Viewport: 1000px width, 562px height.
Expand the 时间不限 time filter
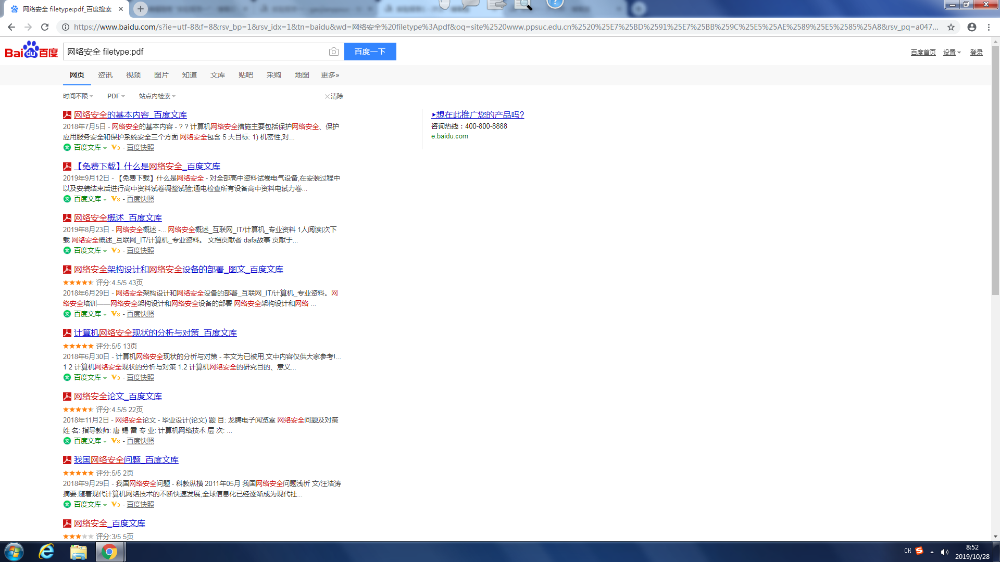(x=78, y=96)
